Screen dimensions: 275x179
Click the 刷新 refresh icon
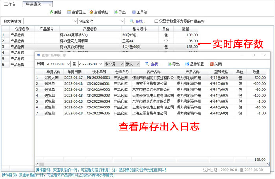tap(51, 12)
